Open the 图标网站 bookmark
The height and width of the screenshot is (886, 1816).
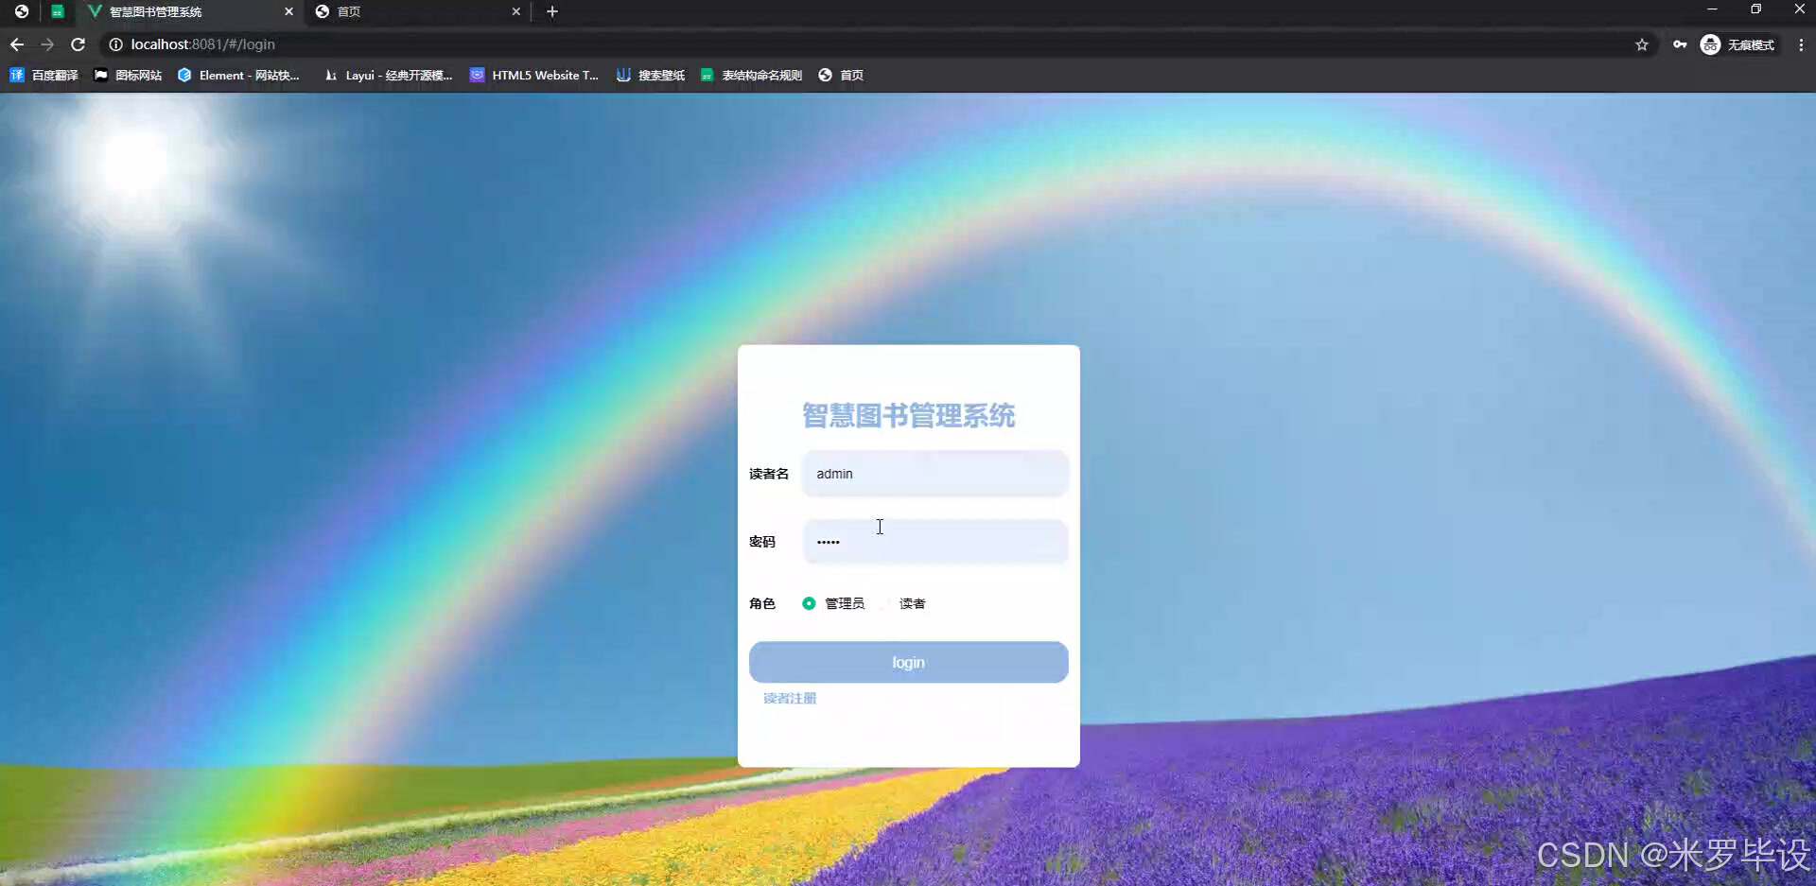(x=128, y=75)
